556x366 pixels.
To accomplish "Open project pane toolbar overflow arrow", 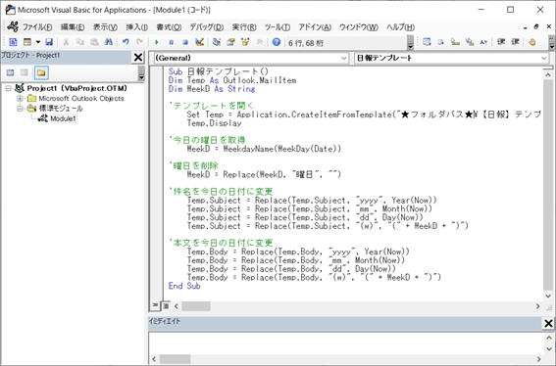I will point(141,73).
